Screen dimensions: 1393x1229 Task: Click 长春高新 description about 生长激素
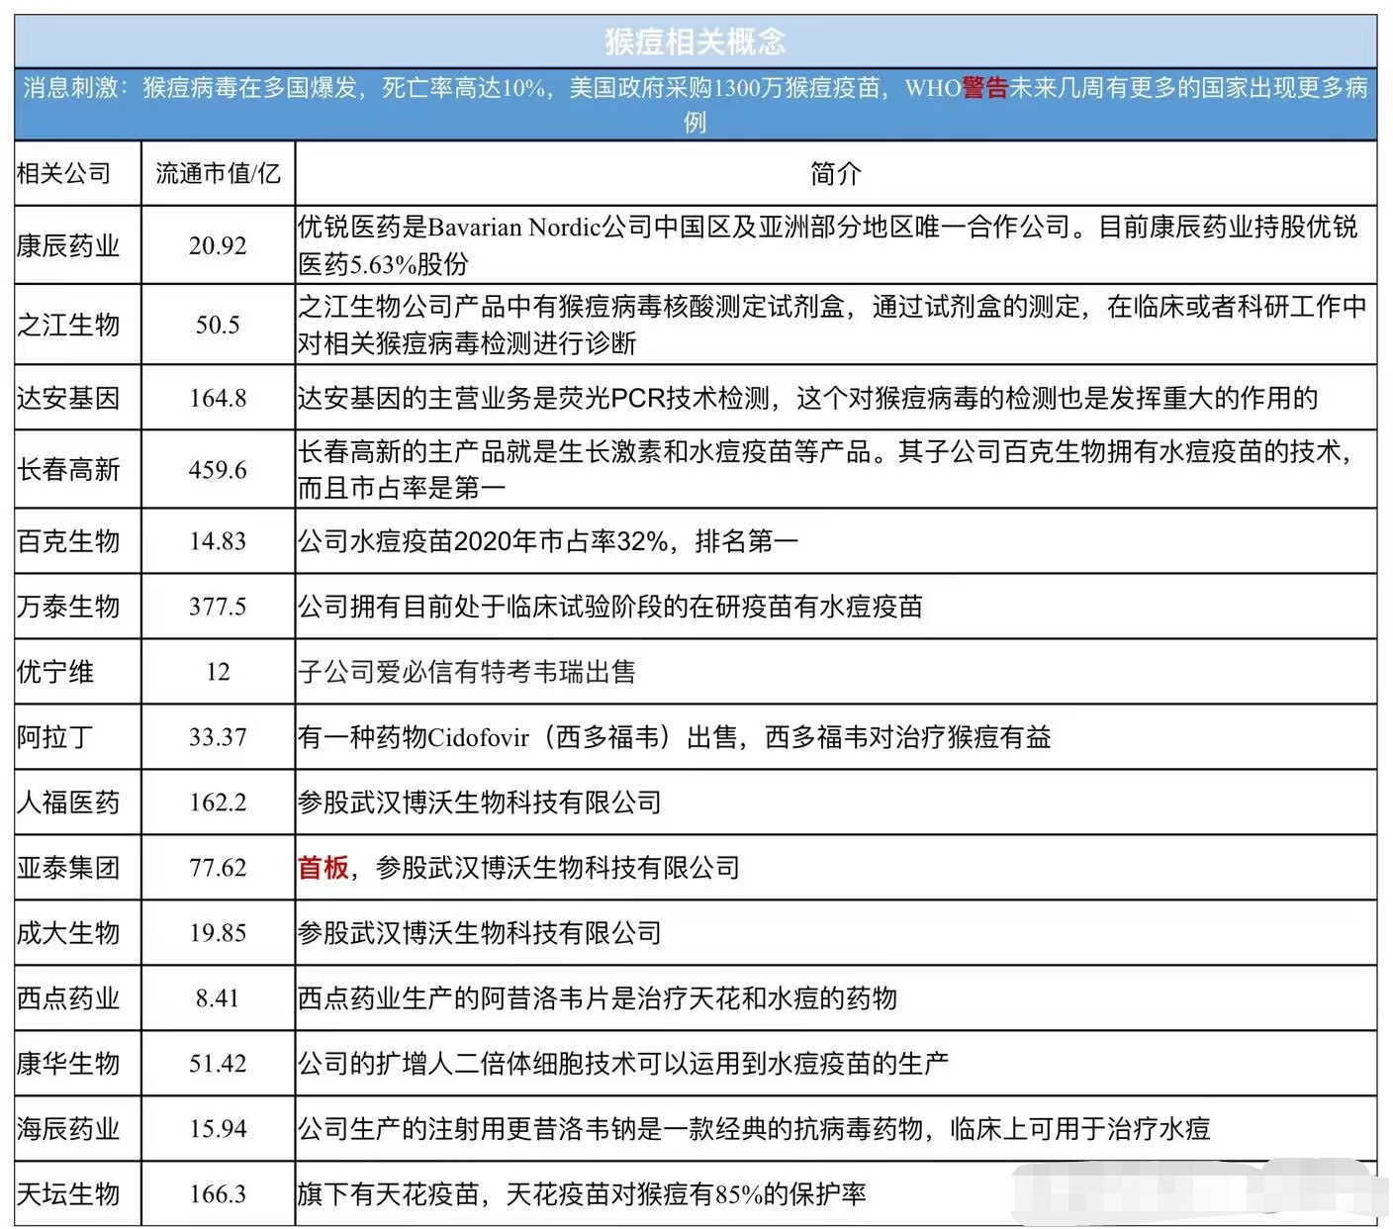coord(826,469)
